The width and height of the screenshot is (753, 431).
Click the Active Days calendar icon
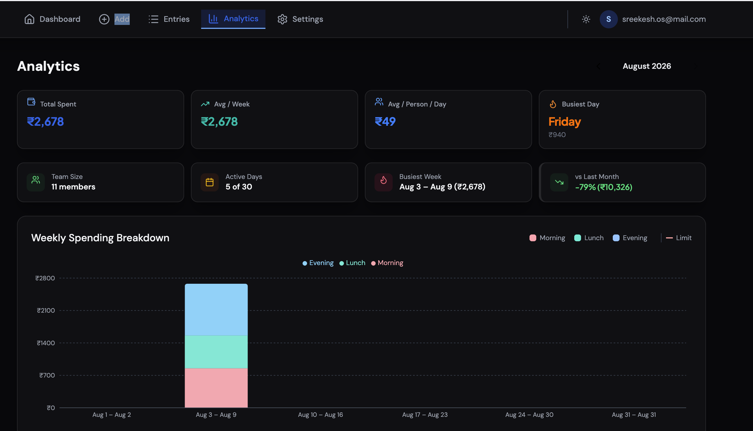[209, 182]
